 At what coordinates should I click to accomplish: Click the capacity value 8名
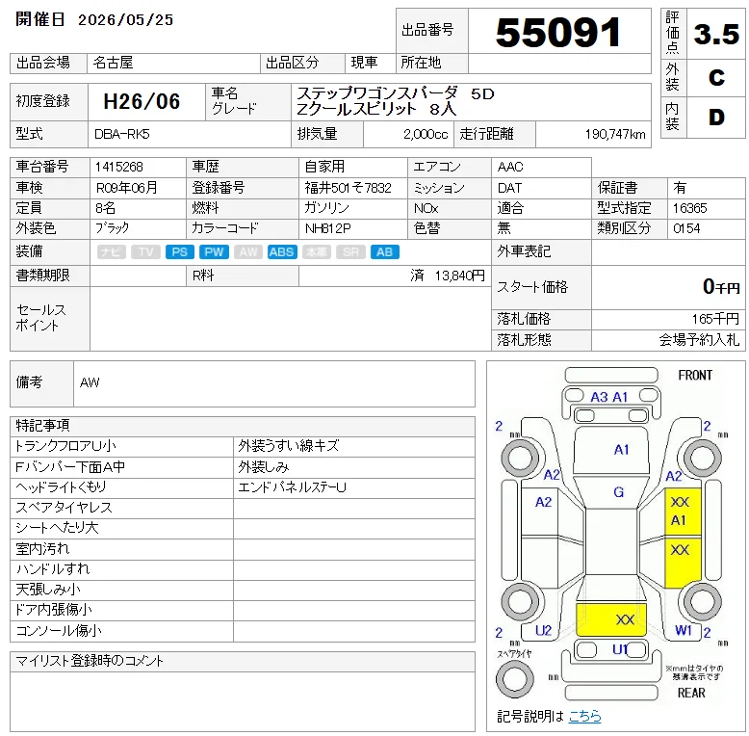(x=105, y=208)
